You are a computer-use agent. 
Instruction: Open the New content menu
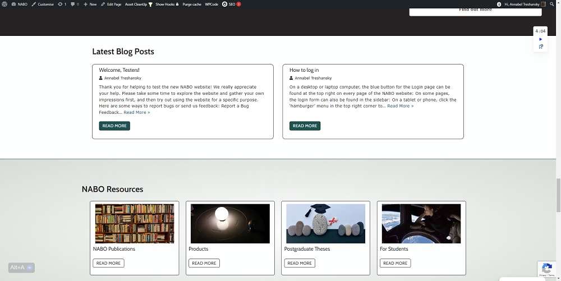point(90,4)
